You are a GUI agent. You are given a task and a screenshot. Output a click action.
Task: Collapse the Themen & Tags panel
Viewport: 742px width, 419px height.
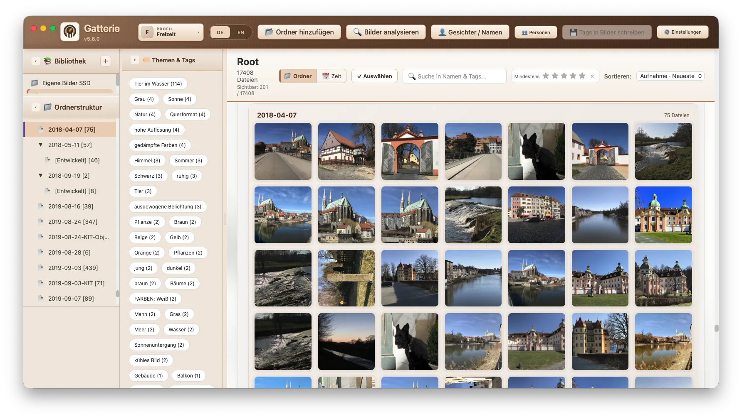[134, 60]
